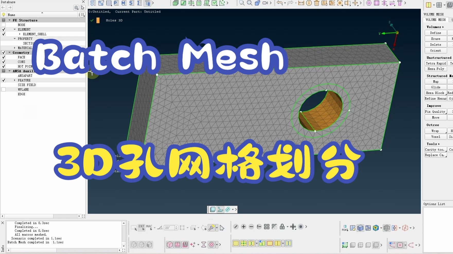The width and height of the screenshot is (453, 254).
Task: Uncheck the ELEMENT checkbox
Action: tap(4, 30)
